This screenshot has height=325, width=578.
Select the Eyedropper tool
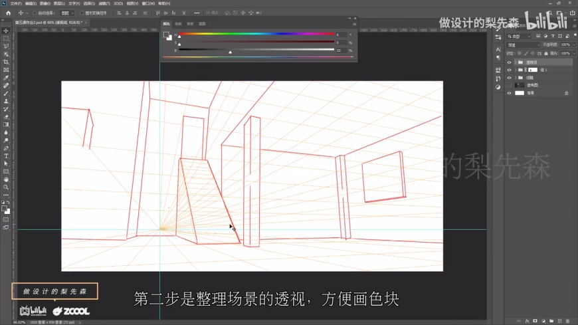click(6, 78)
